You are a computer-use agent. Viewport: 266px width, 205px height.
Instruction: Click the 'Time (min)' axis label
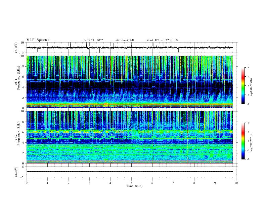point(134,186)
